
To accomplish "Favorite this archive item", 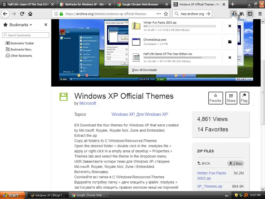I will (x=216, y=98).
